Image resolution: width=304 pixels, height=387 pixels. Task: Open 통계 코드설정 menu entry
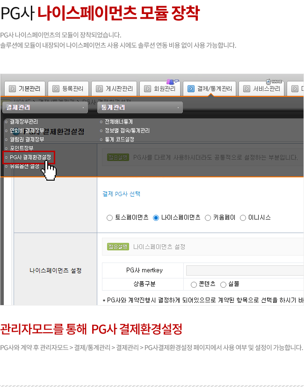[119, 139]
